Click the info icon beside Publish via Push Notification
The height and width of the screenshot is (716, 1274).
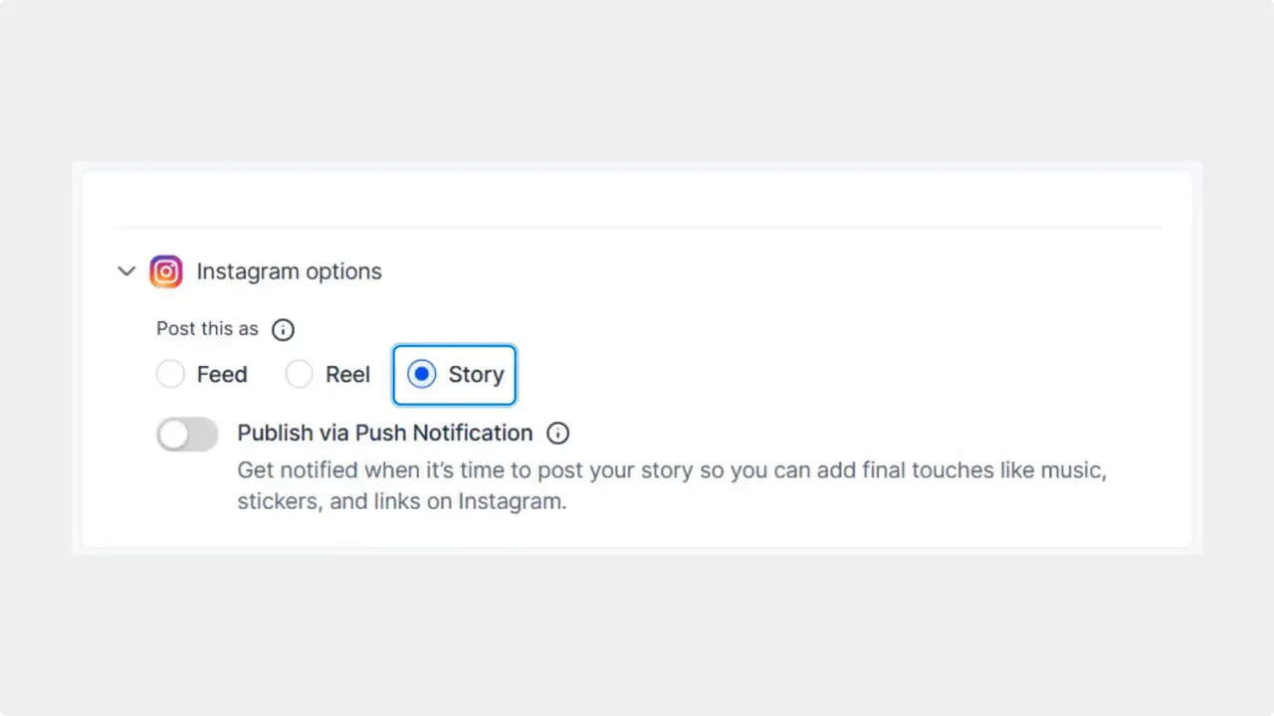pyautogui.click(x=557, y=433)
